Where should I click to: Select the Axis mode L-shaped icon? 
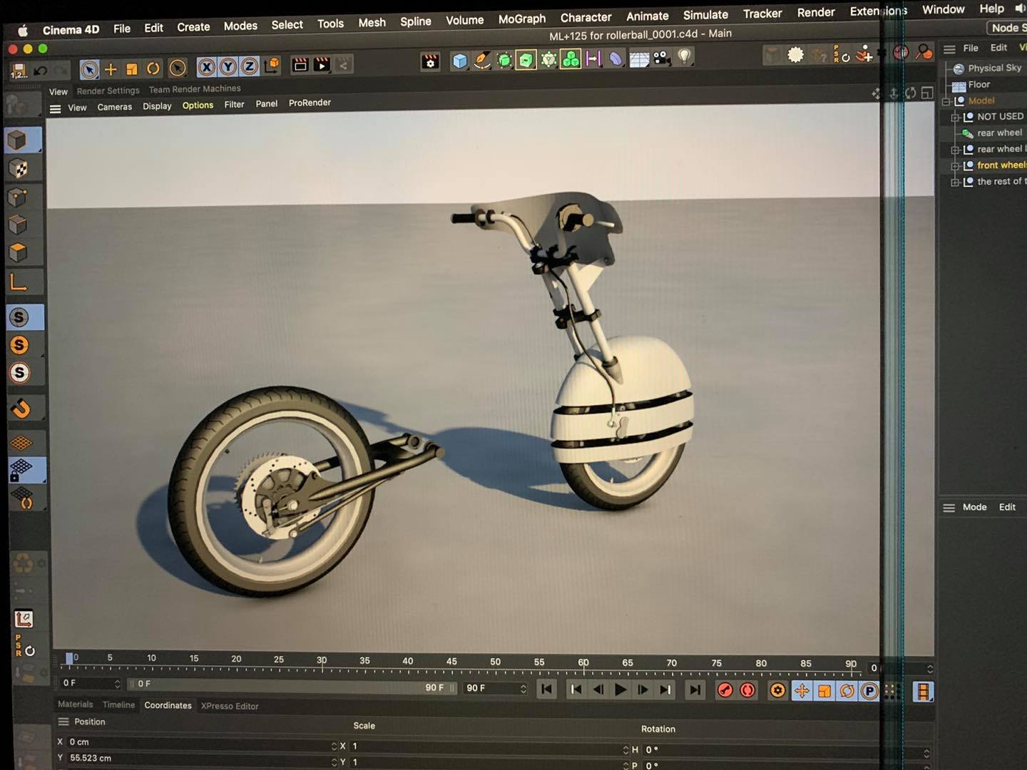coord(18,282)
